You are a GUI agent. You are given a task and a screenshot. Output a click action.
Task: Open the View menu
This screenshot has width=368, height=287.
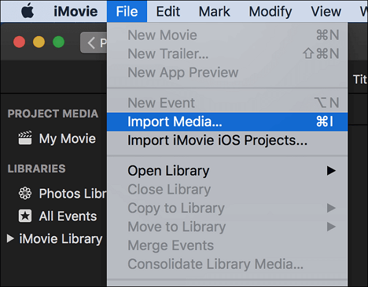(326, 11)
